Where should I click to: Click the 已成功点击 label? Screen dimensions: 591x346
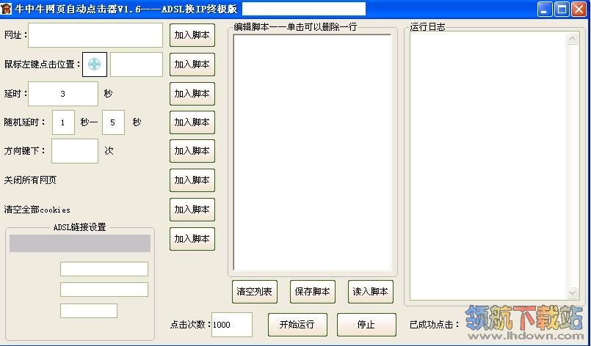click(x=434, y=325)
